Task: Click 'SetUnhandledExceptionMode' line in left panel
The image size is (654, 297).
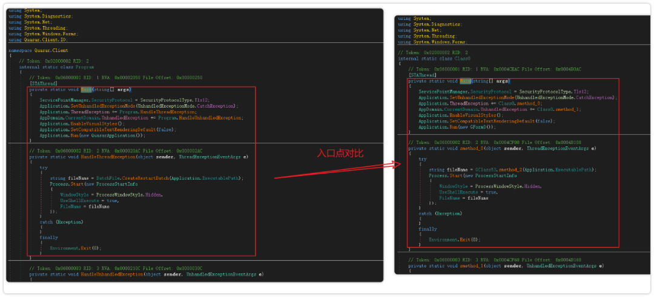Action: [x=139, y=106]
